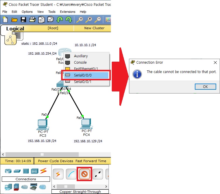
Task: Choose Serial0/0/1 port in popup
Action: [x=86, y=82]
